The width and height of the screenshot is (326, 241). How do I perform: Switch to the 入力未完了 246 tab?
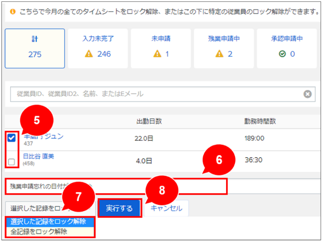(x=98, y=48)
